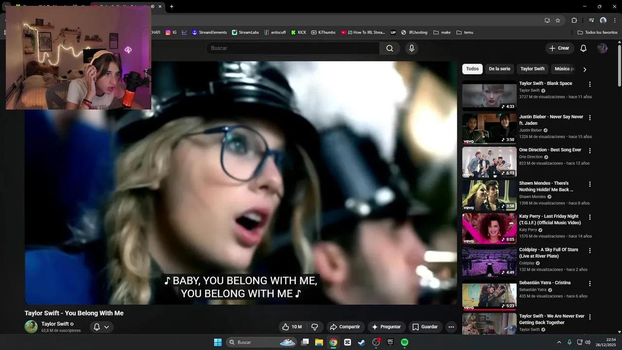Image resolution: width=622 pixels, height=350 pixels.
Task: Open options for Shawn Mendes video
Action: (x=590, y=184)
